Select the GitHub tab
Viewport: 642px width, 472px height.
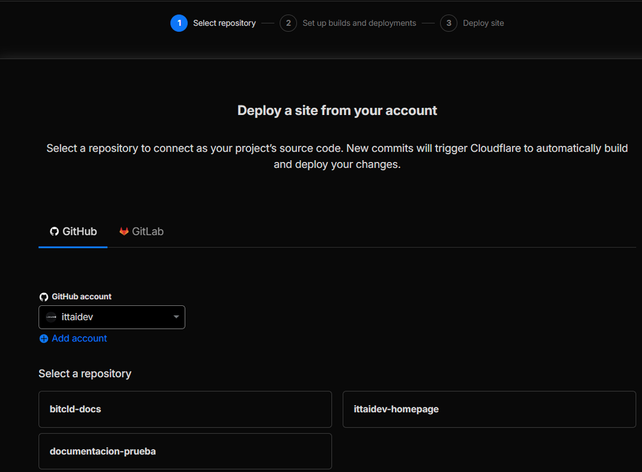click(73, 231)
